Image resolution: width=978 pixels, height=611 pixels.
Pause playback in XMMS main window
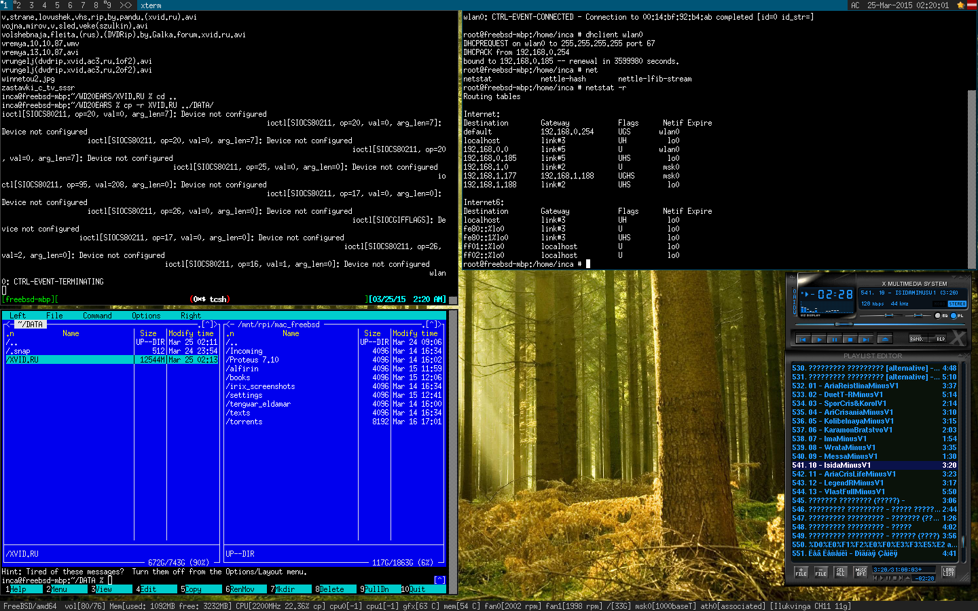[835, 339]
